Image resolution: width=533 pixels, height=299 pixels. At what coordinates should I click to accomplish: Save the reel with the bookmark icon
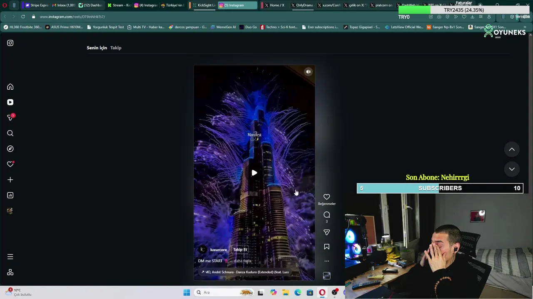point(327,247)
